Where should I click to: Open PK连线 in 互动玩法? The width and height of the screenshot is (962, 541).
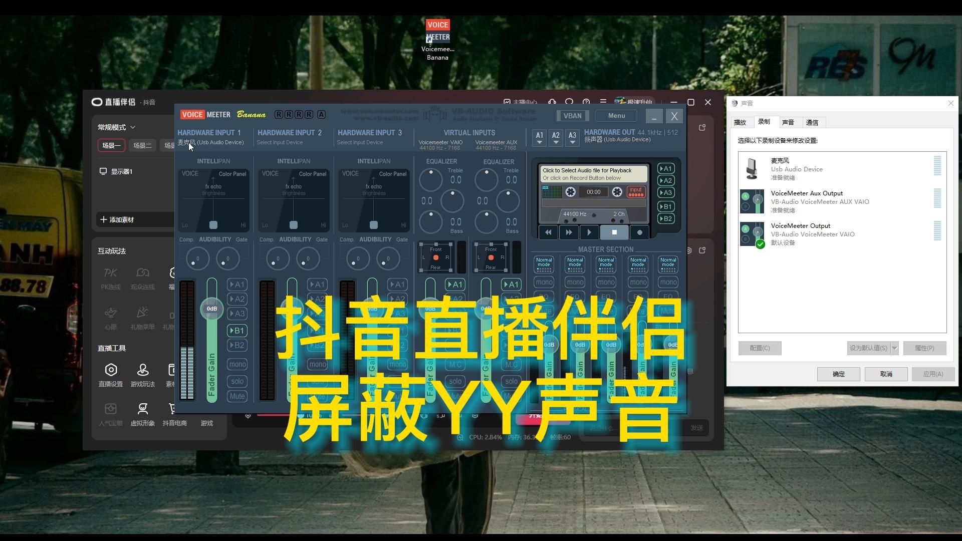(110, 279)
